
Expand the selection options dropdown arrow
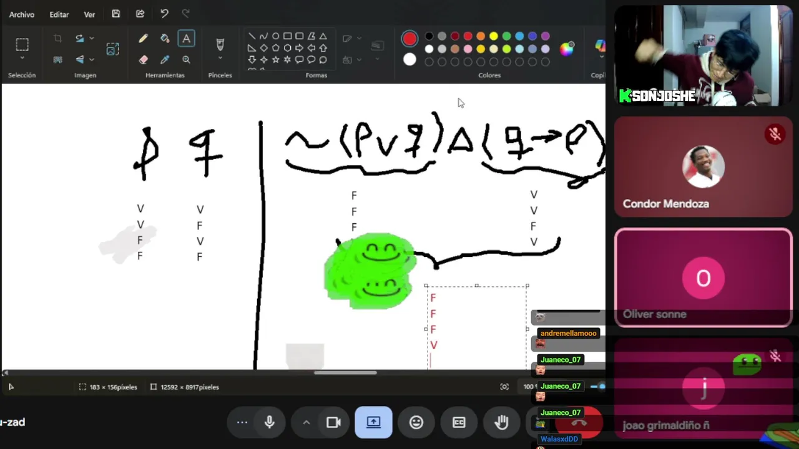click(x=22, y=58)
